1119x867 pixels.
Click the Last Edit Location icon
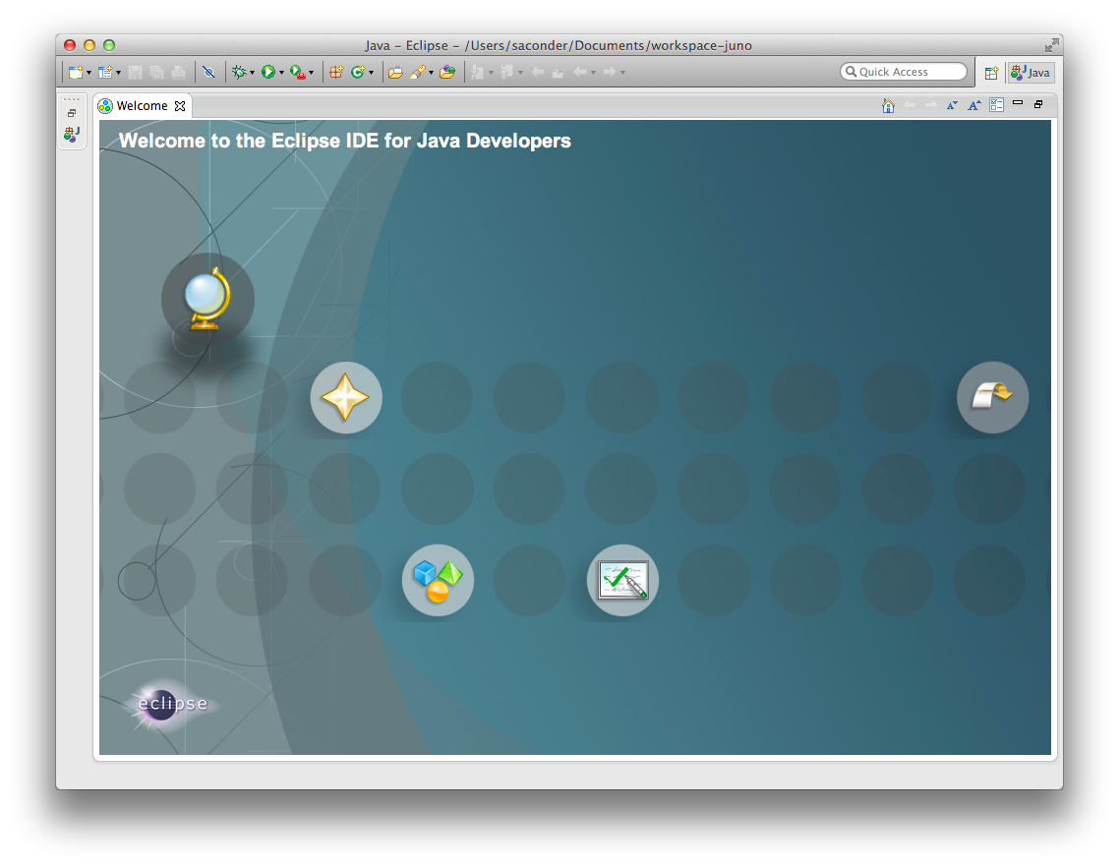pos(537,72)
